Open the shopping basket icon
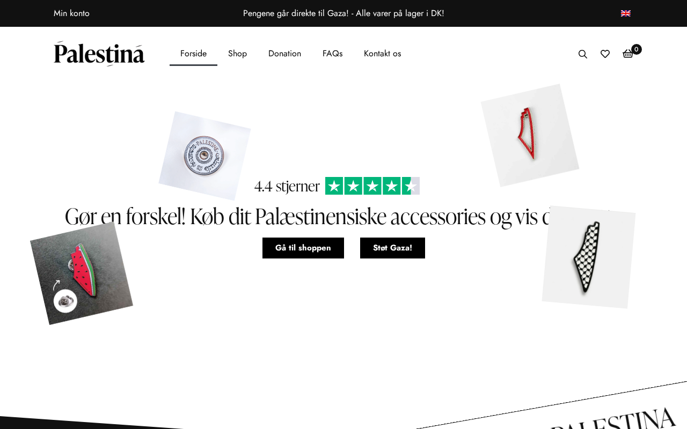Viewport: 687px width, 429px height. point(628,54)
